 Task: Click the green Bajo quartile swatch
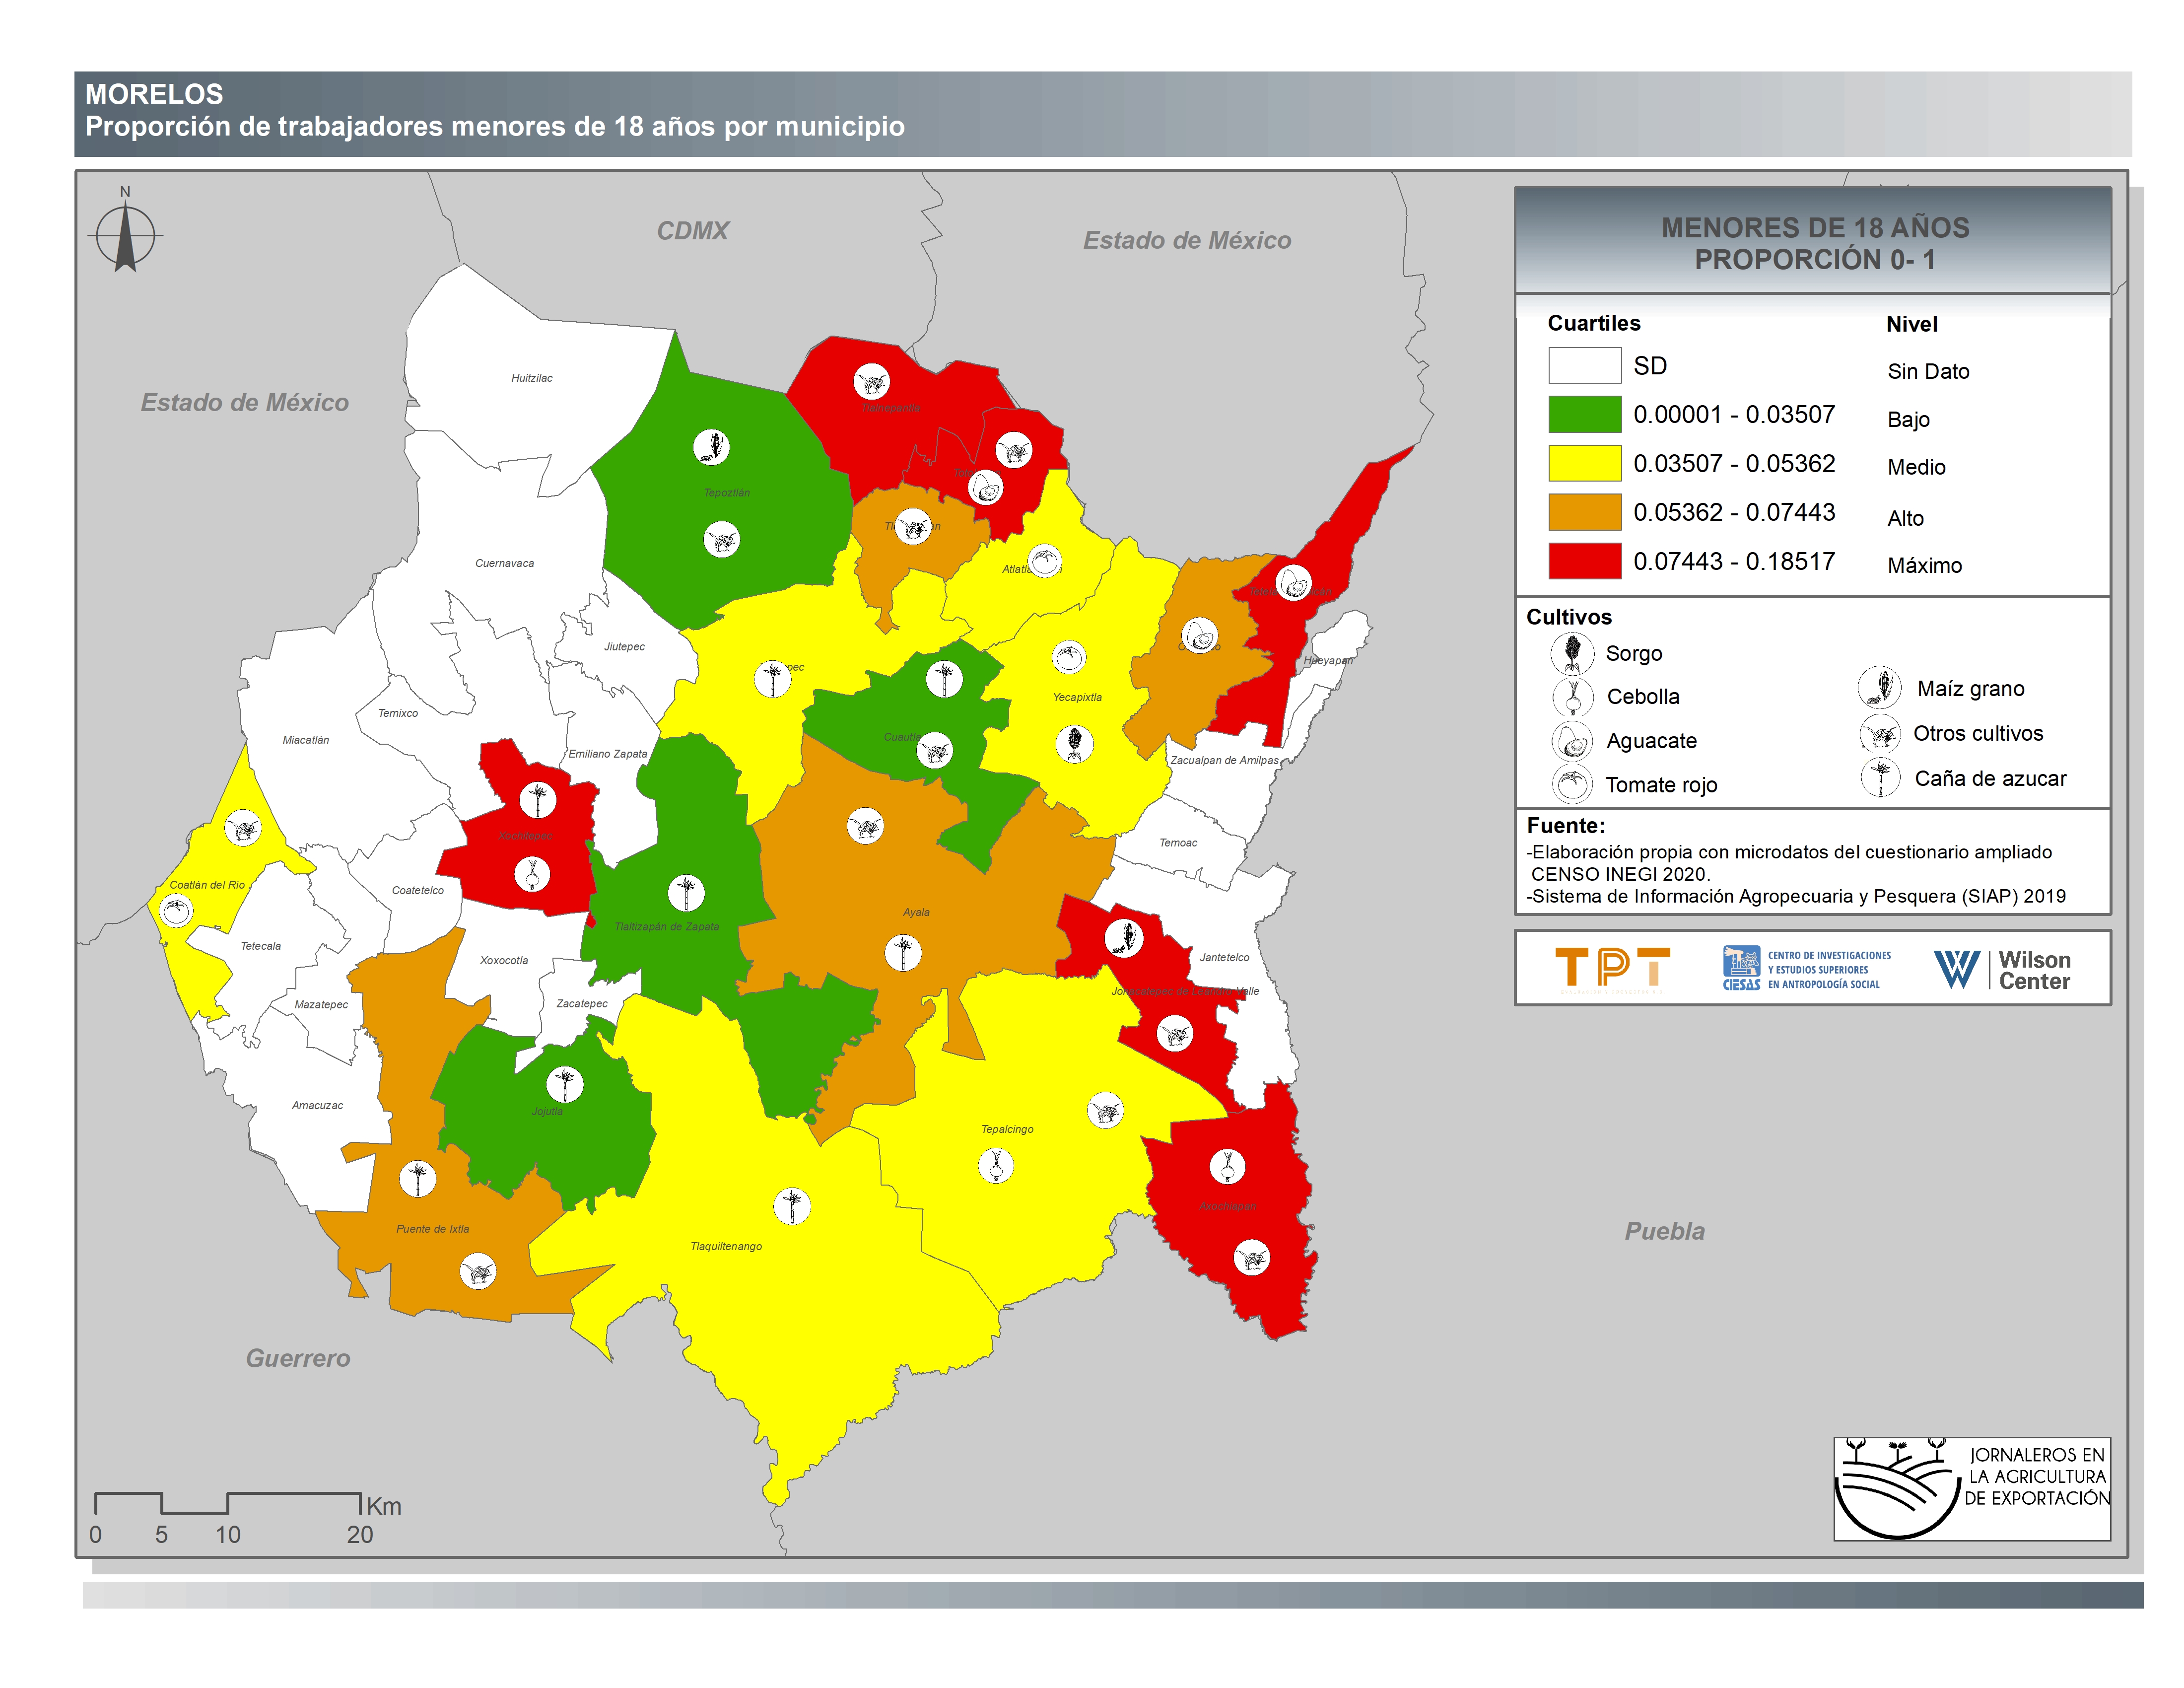click(x=1584, y=414)
